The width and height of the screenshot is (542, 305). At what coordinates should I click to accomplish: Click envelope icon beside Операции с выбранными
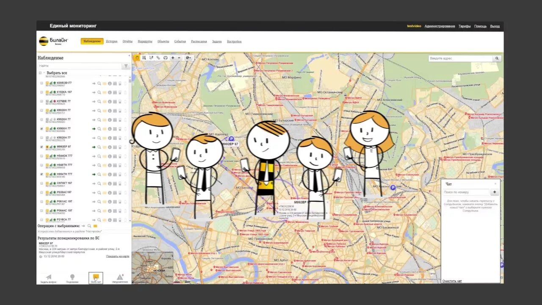[x=95, y=226]
